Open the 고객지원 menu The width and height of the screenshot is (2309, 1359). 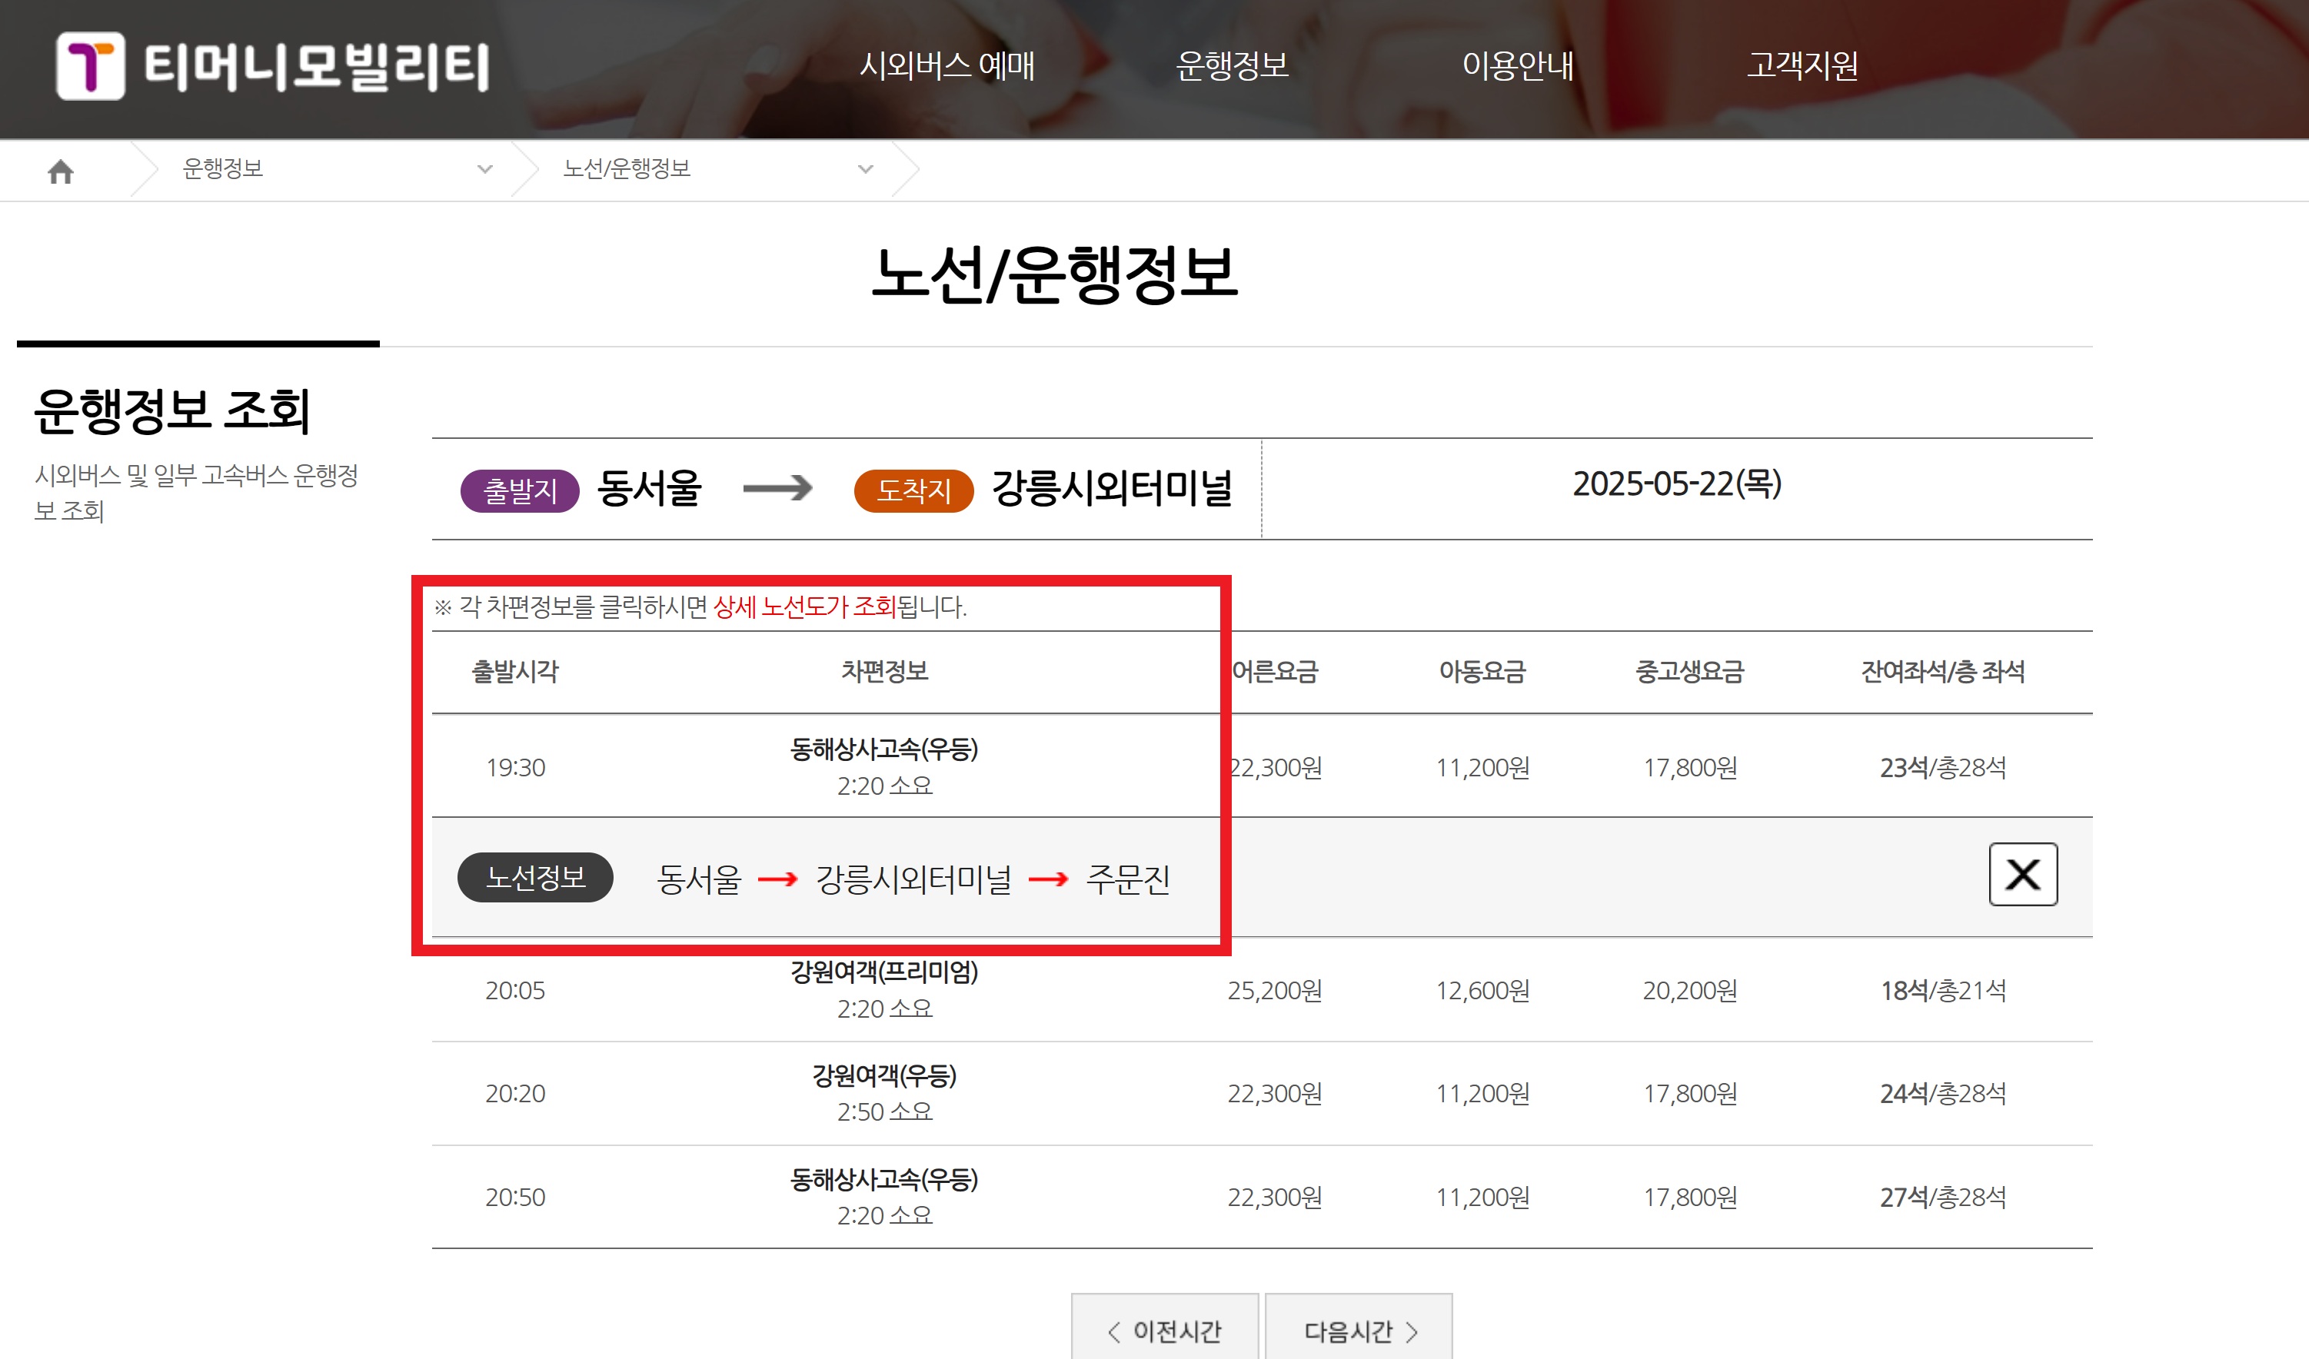(x=1802, y=66)
